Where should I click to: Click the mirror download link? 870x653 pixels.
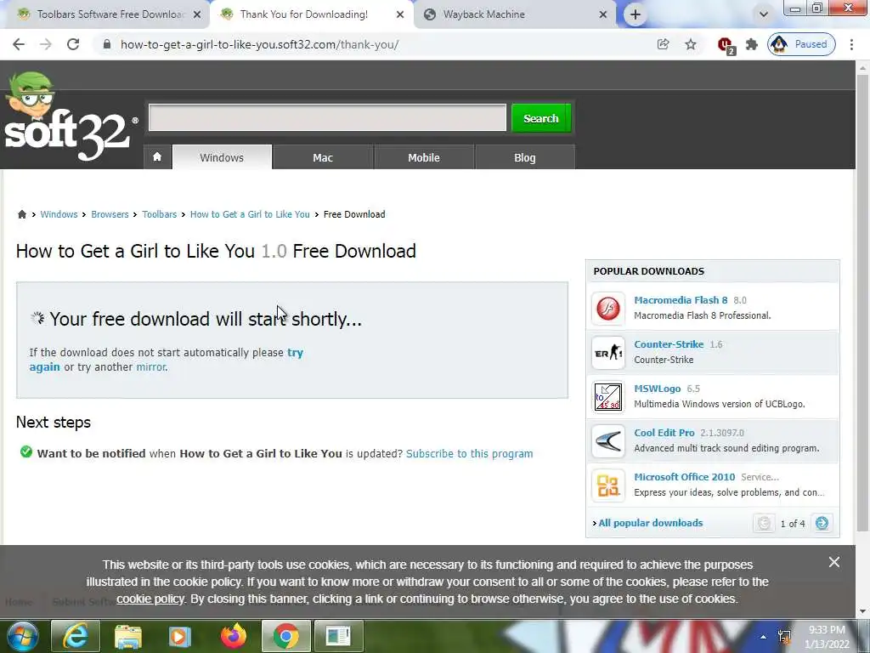151,367
